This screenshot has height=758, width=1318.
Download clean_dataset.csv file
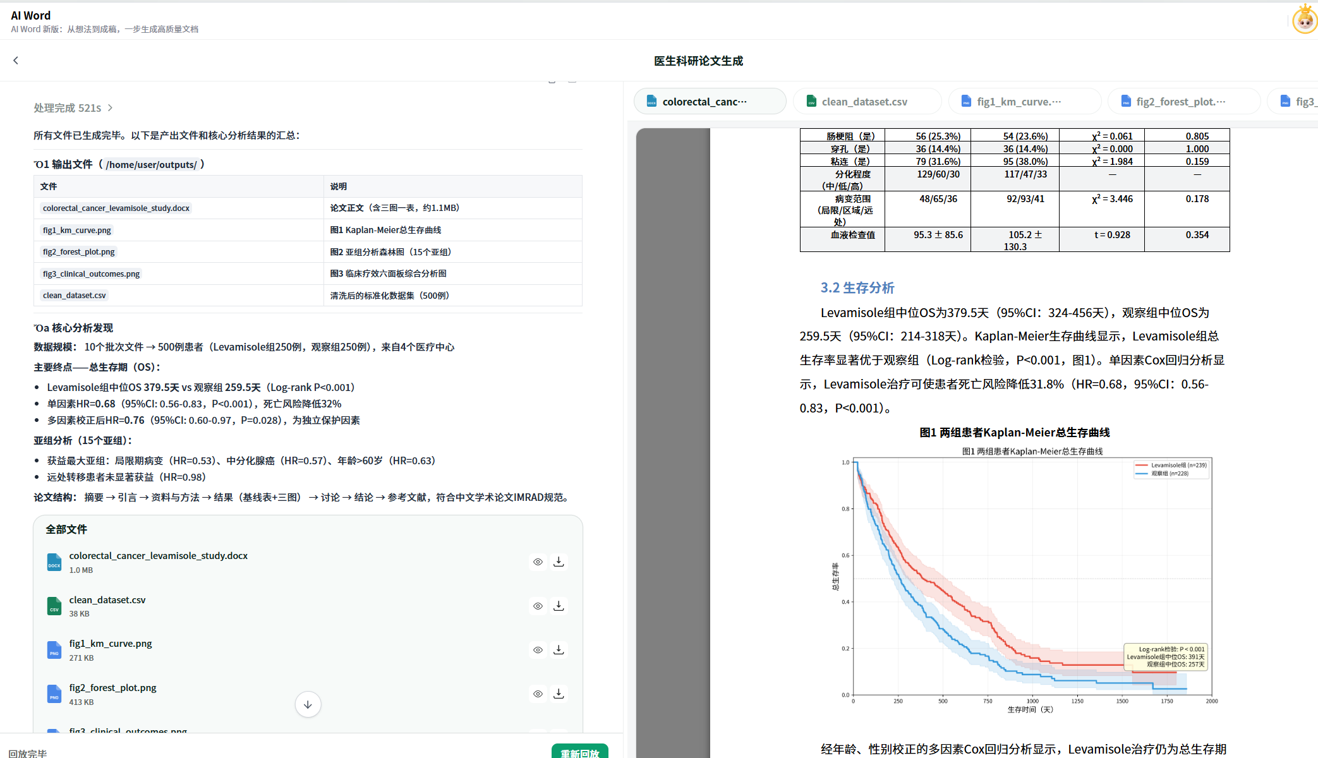(x=559, y=606)
